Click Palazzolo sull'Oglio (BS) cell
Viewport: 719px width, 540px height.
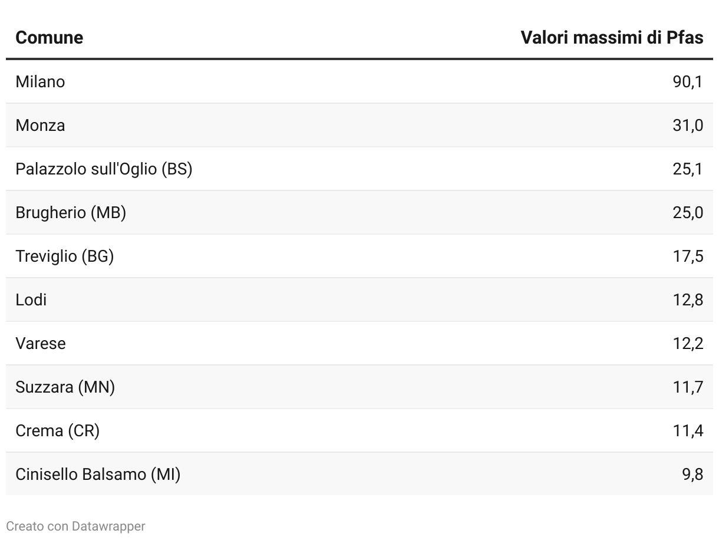click(104, 169)
